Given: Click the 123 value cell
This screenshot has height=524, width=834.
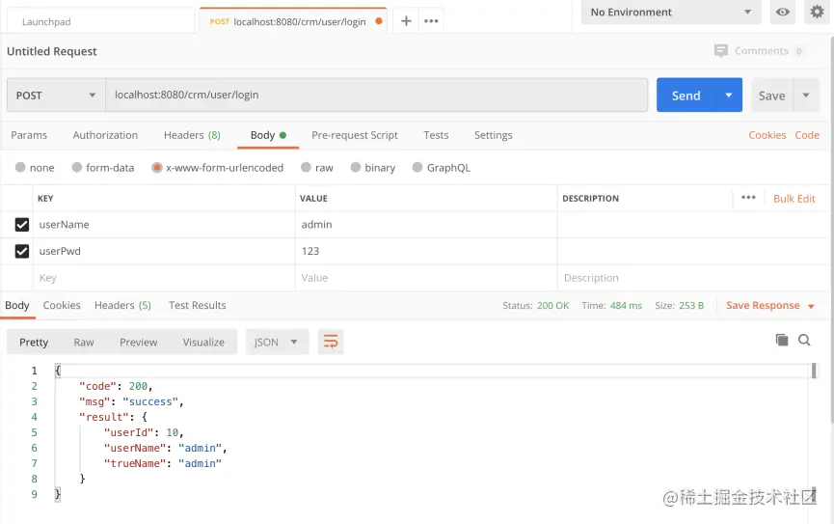Looking at the screenshot, I should point(426,251).
